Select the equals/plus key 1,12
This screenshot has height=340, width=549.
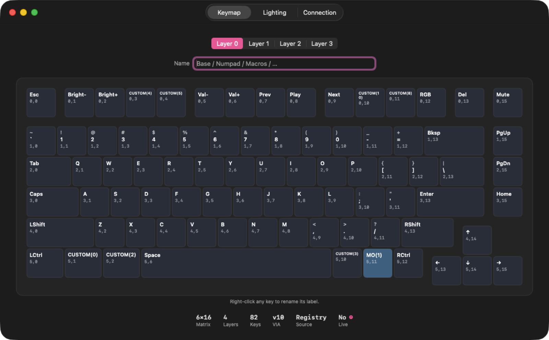click(408, 141)
